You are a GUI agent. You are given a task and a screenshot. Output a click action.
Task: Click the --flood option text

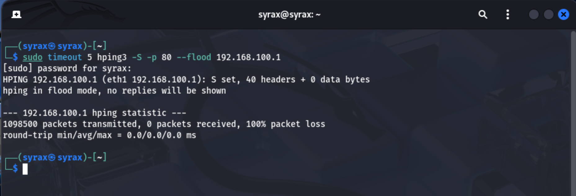tap(194, 57)
